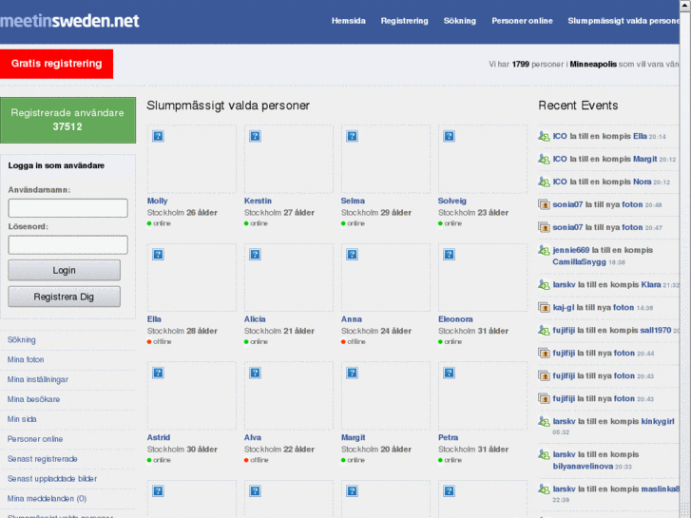The width and height of the screenshot is (691, 518).
Task: Click the meetinsweden.net logo
Action: (x=69, y=21)
